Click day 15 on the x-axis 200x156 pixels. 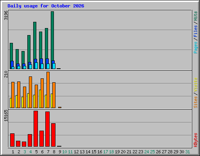(94, 152)
